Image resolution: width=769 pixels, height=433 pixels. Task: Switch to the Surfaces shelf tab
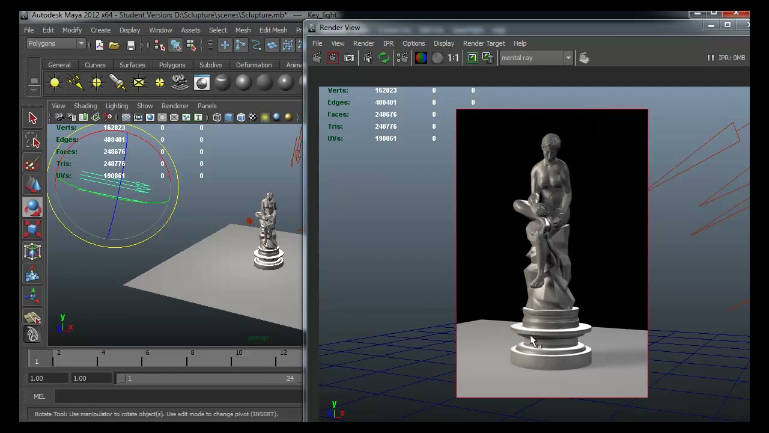[132, 65]
